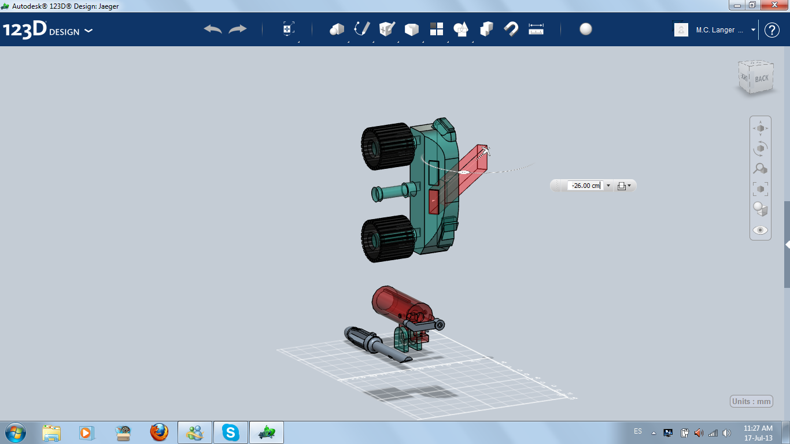This screenshot has height=444, width=790.
Task: Open the Material sphere tool
Action: tap(586, 29)
